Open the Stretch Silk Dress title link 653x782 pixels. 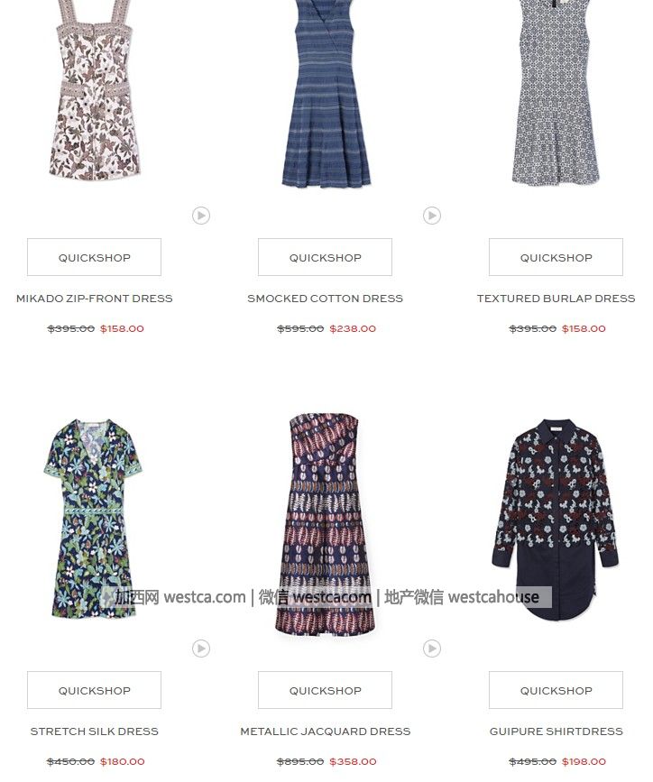[x=95, y=731]
